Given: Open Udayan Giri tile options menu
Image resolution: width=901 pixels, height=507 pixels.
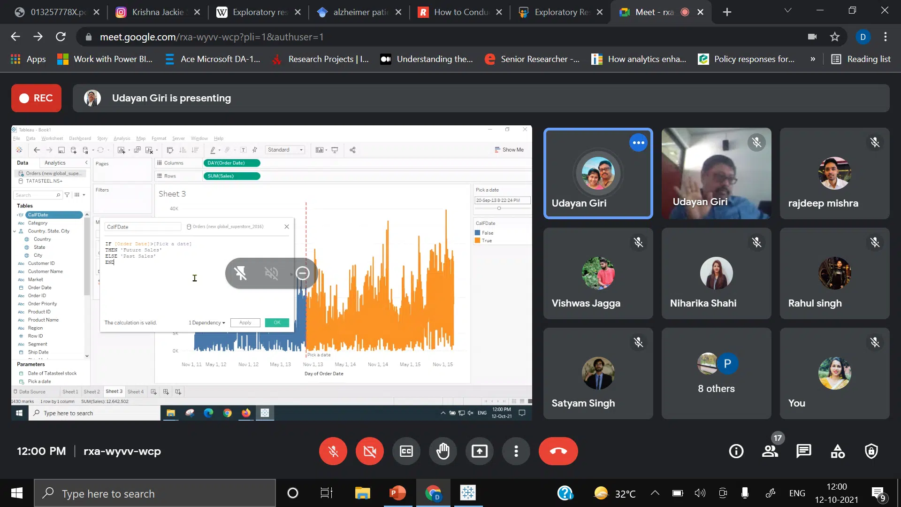Looking at the screenshot, I should 638,143.
